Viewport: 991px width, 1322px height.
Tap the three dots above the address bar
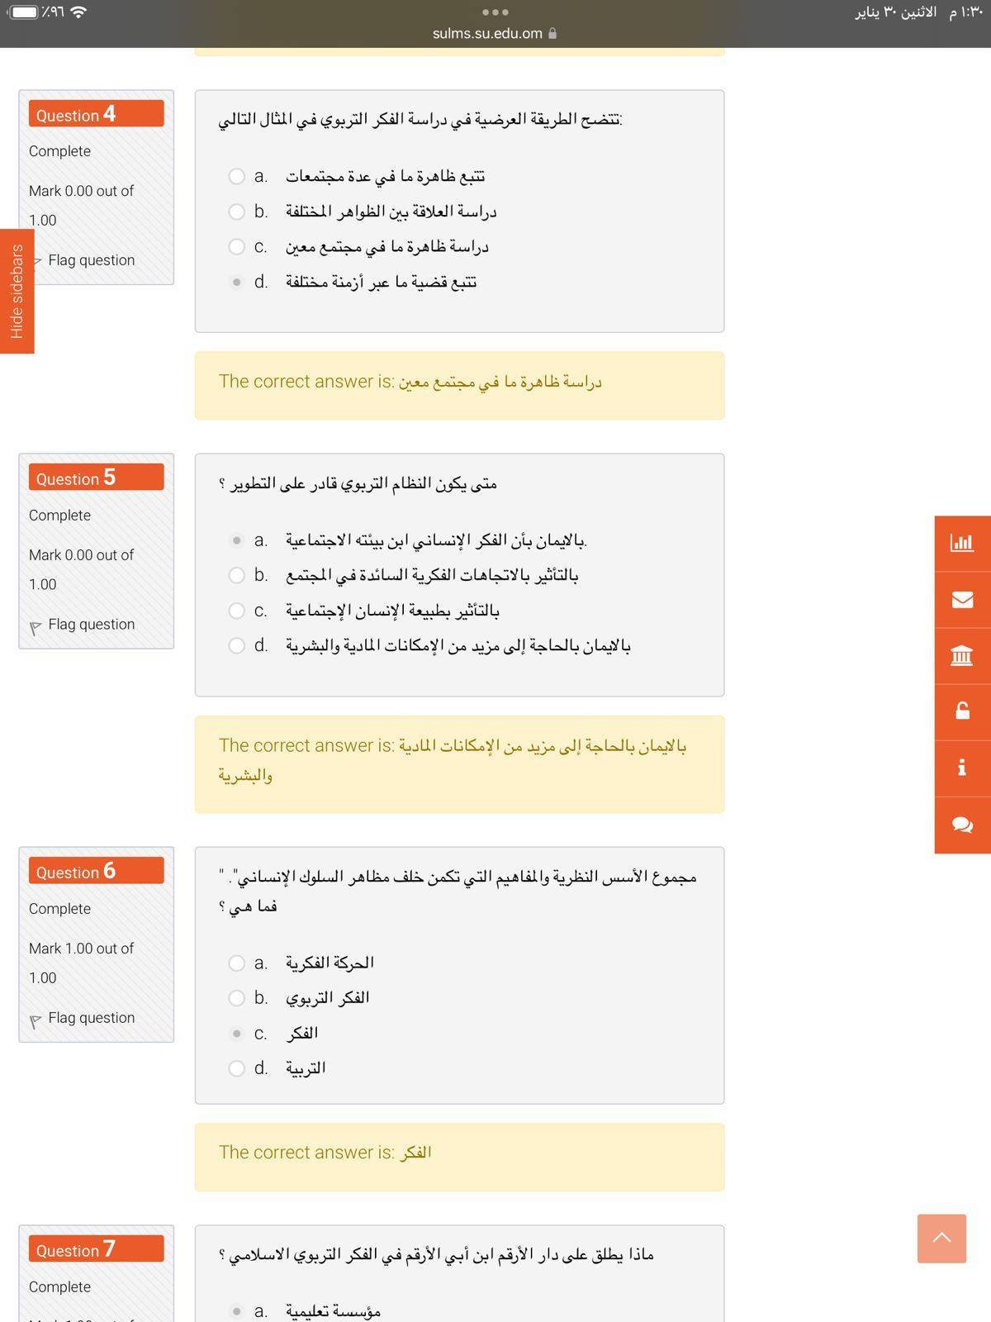click(x=495, y=12)
